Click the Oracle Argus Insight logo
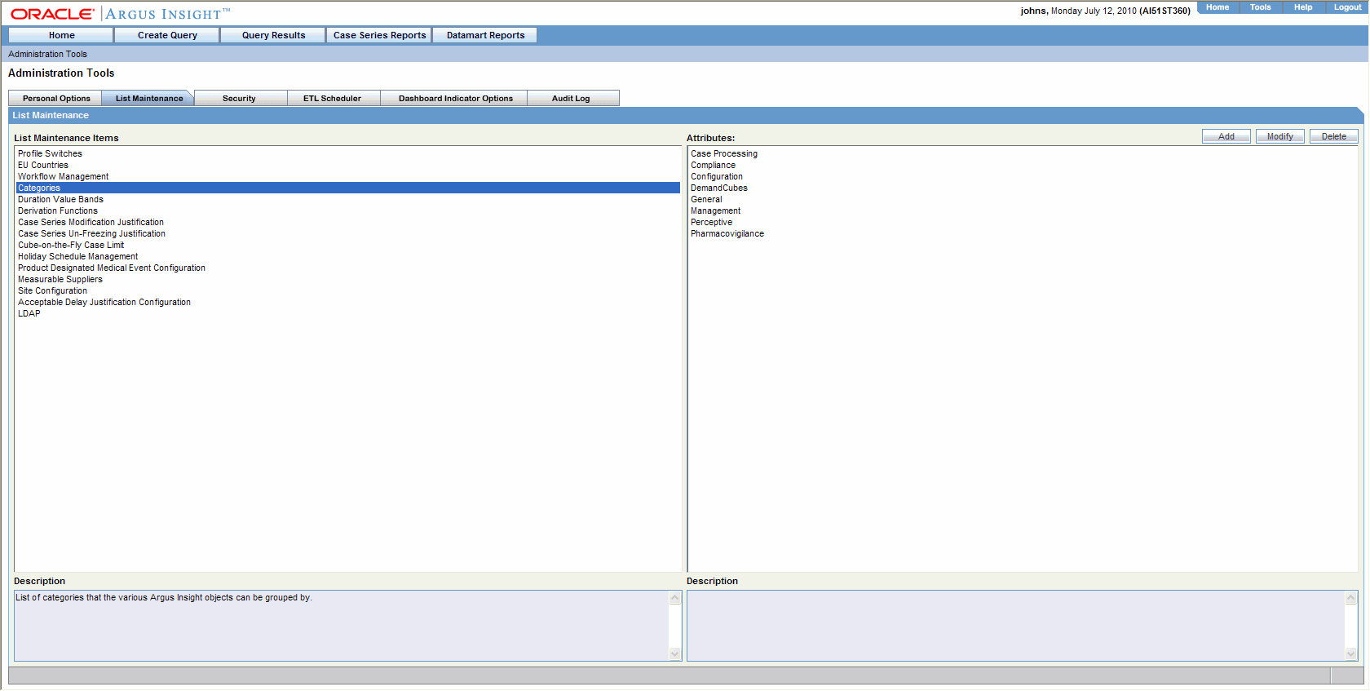This screenshot has width=1370, height=691. point(120,14)
